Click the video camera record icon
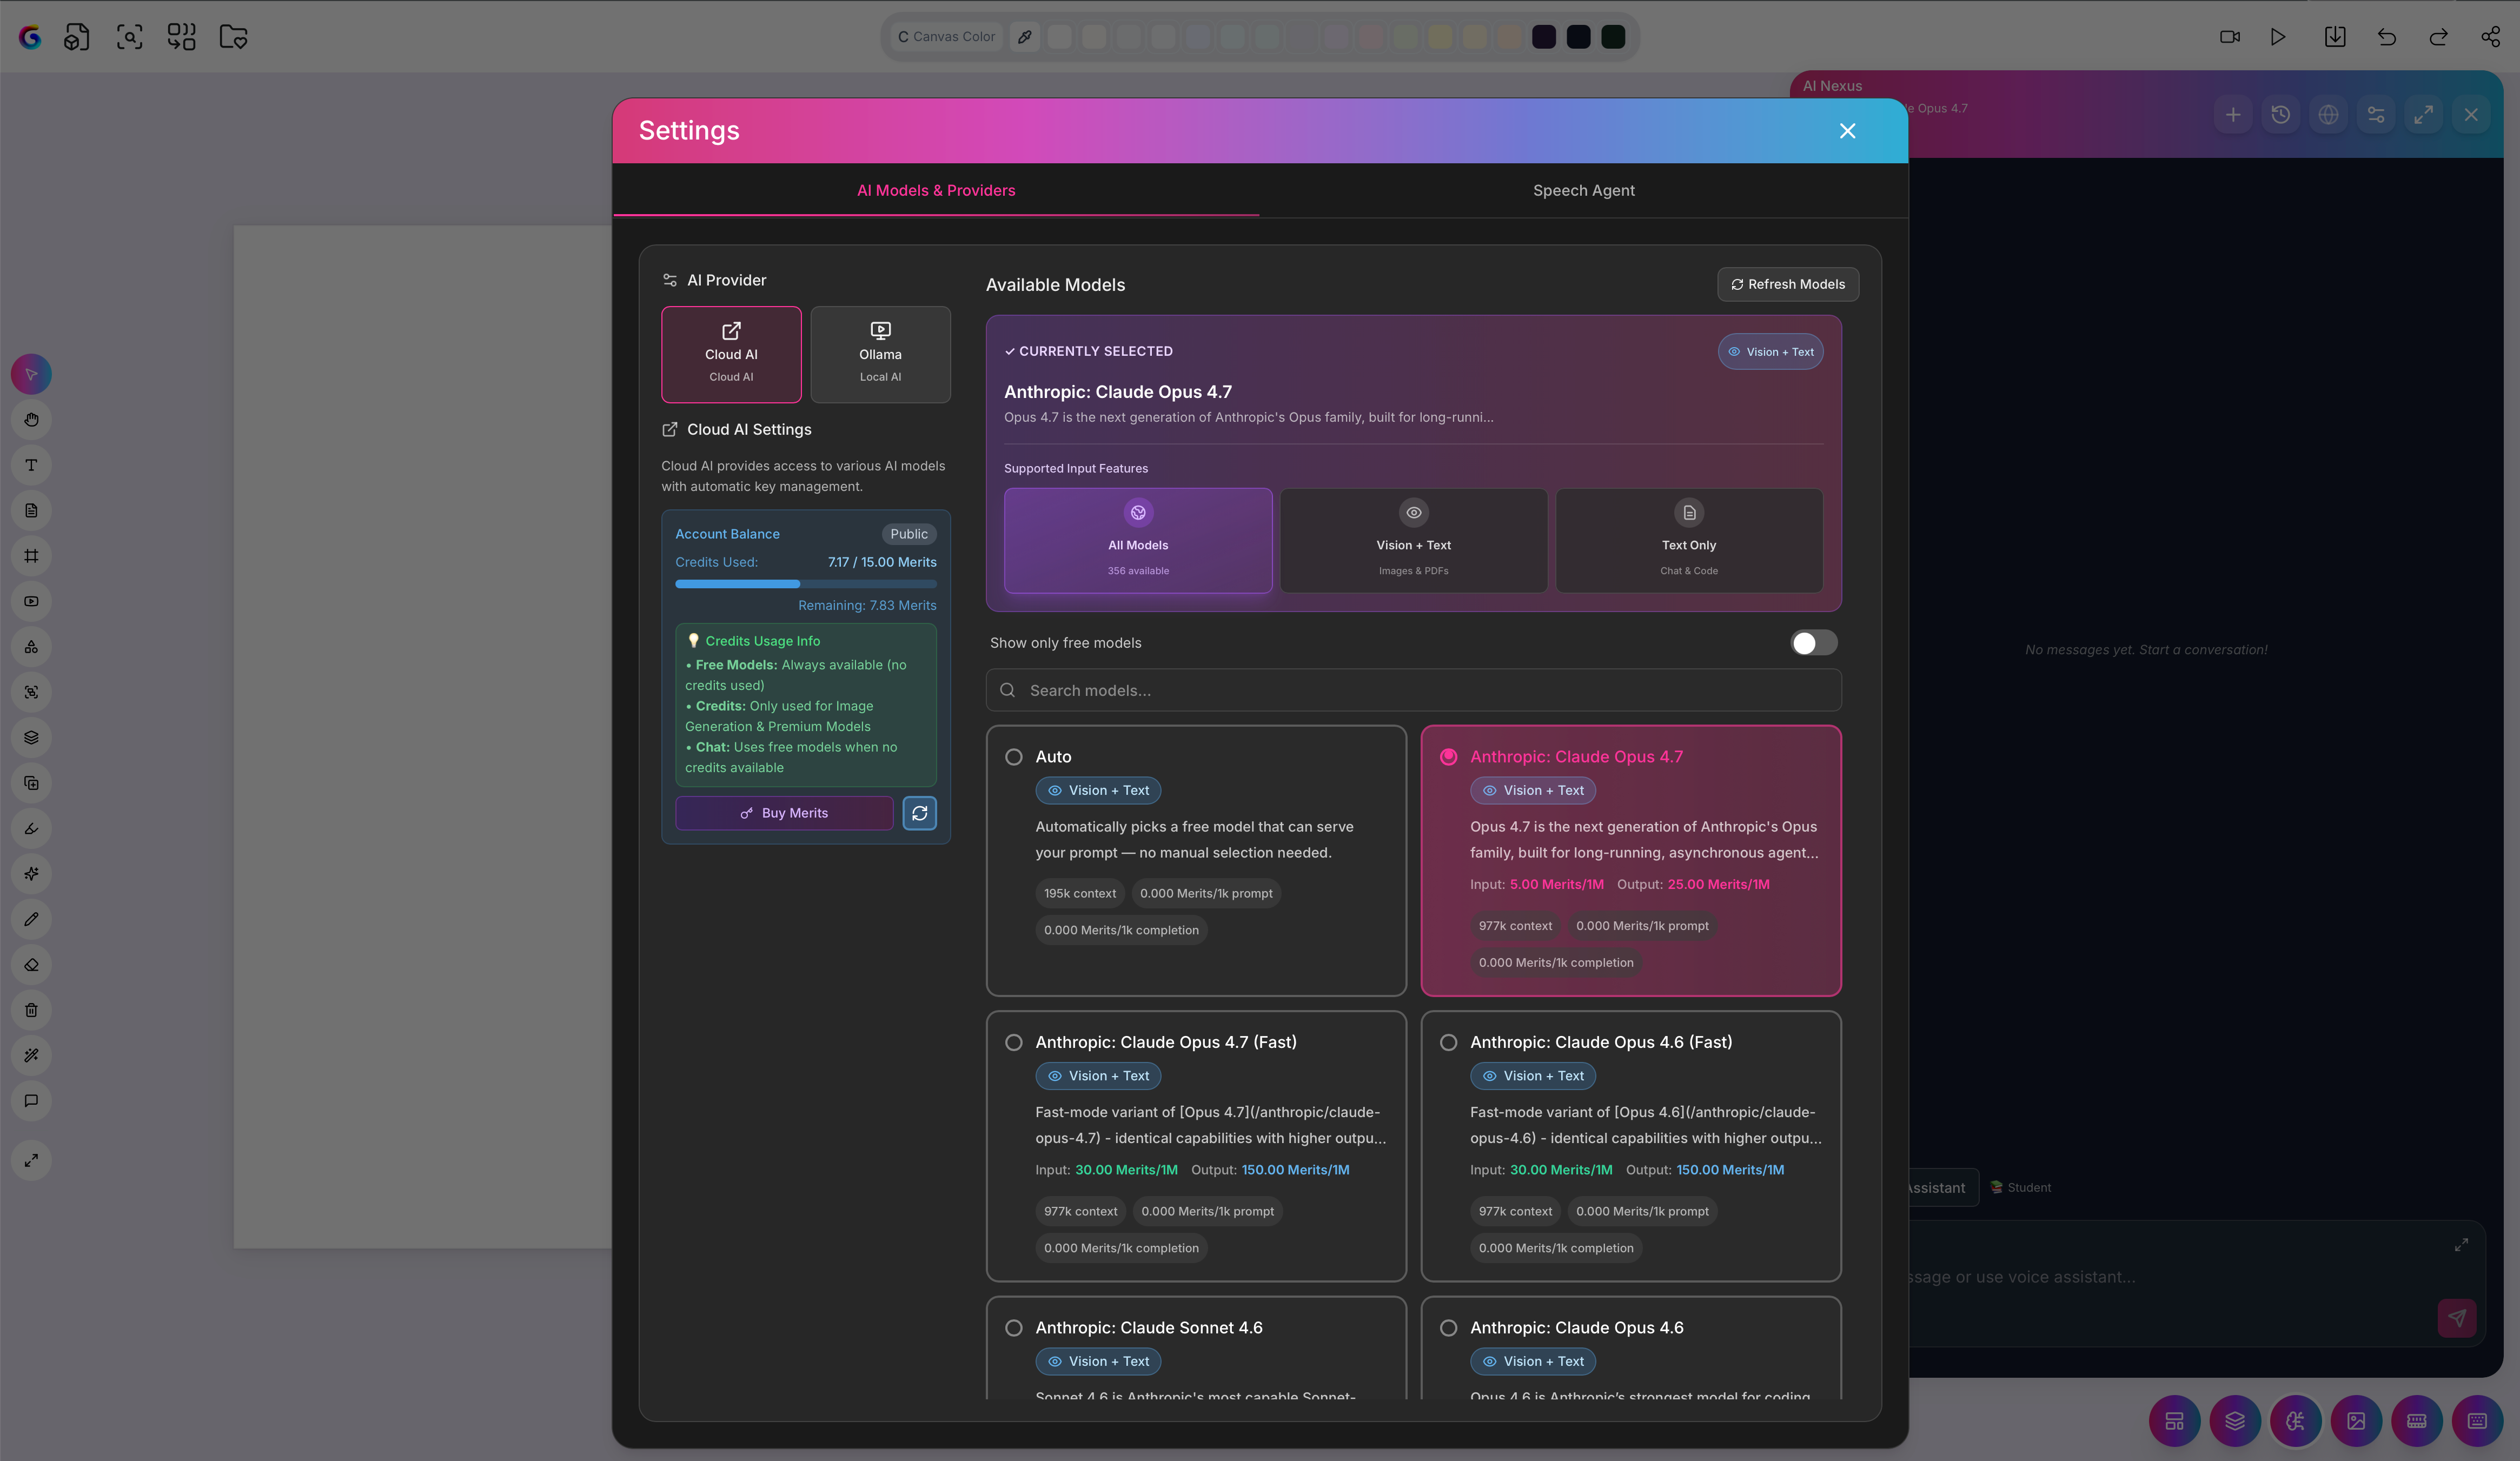This screenshot has height=1461, width=2520. 2230,37
